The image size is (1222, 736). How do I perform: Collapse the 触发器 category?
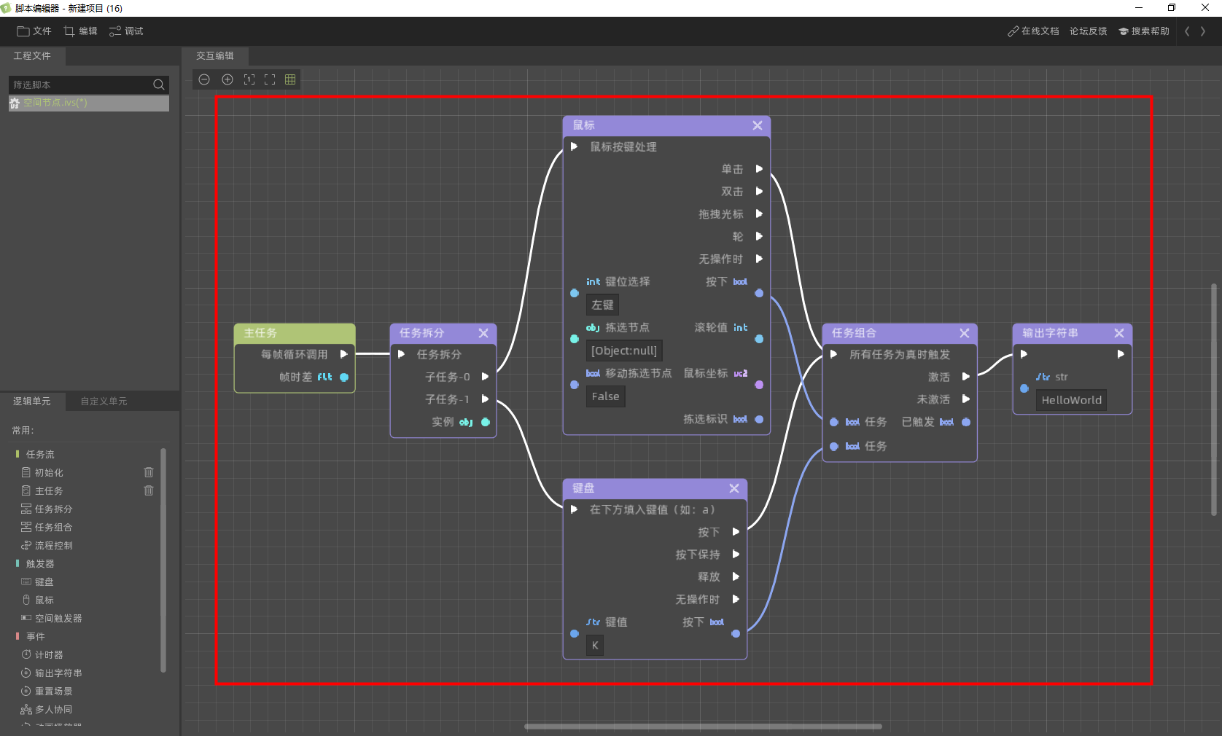tap(34, 563)
